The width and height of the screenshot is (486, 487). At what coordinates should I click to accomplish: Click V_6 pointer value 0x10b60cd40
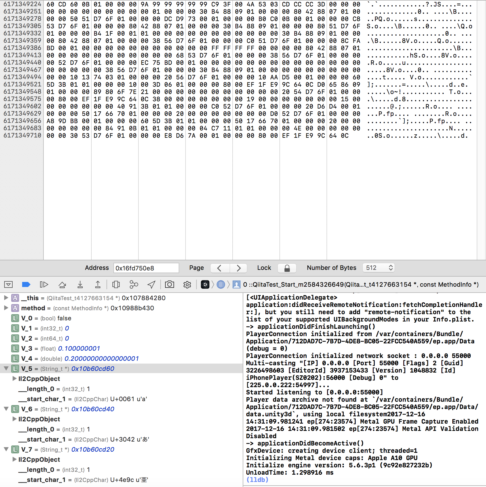click(93, 409)
